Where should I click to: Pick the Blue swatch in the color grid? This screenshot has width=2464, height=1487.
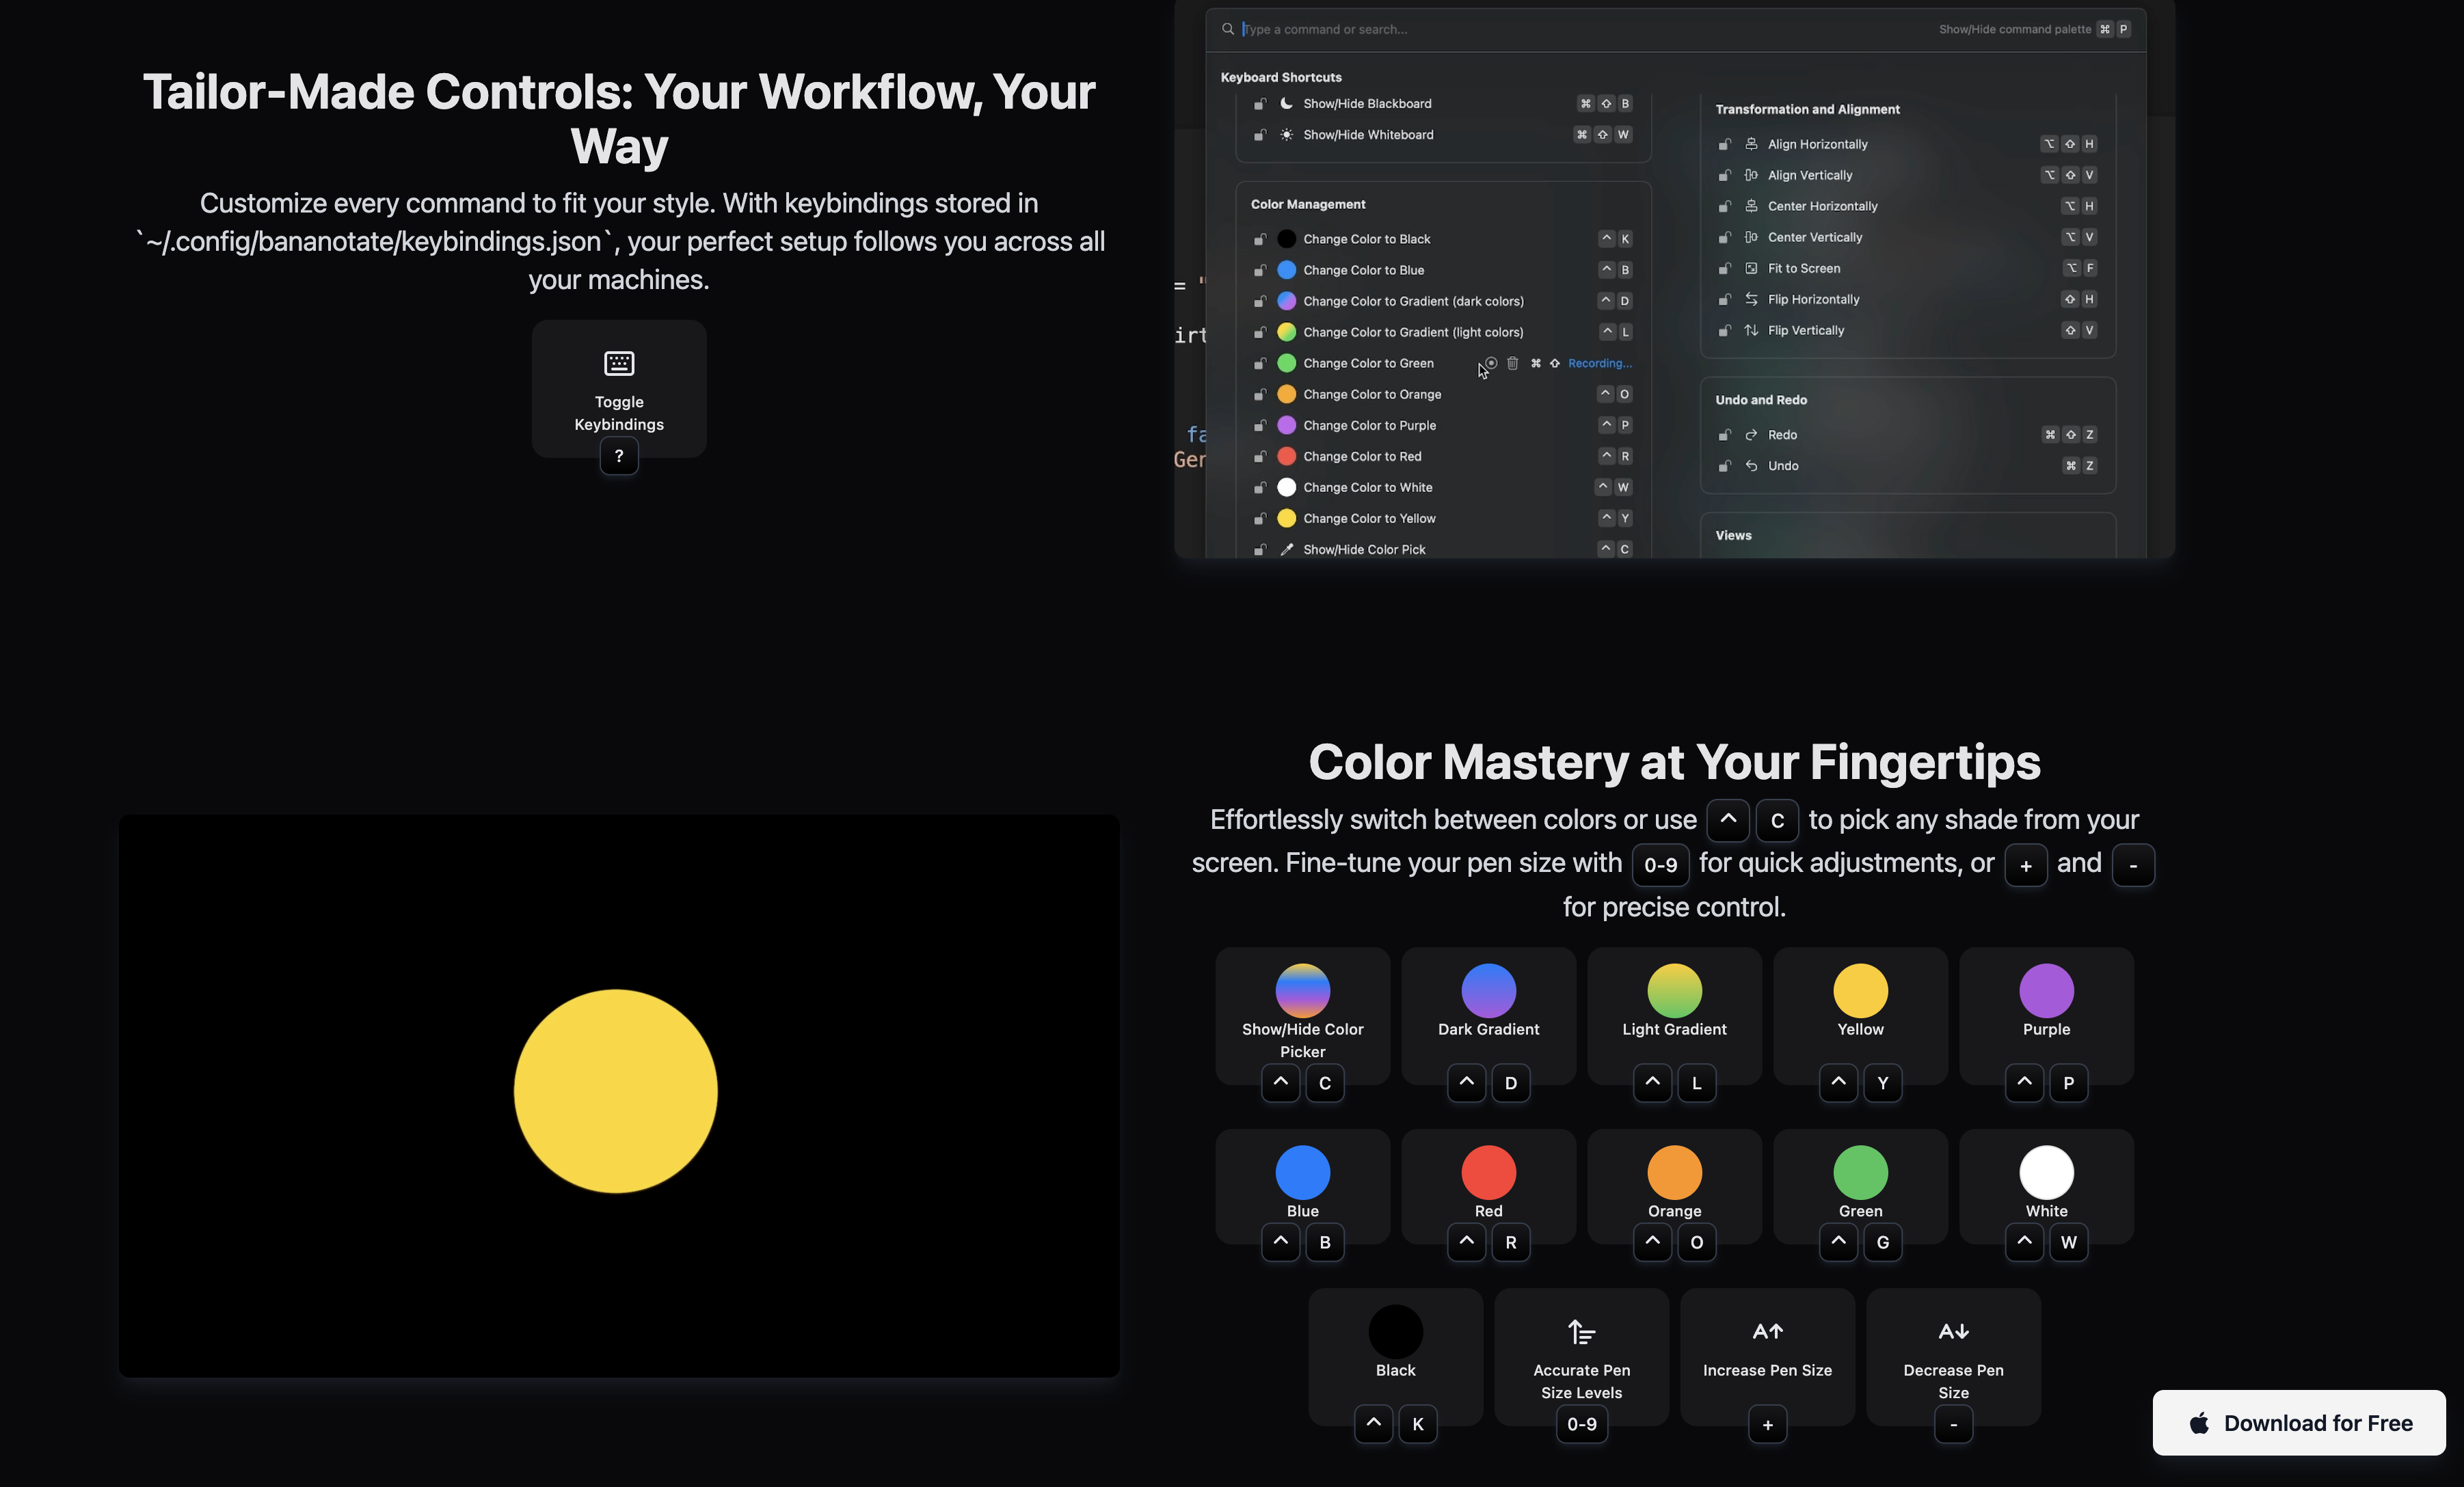point(1302,1172)
